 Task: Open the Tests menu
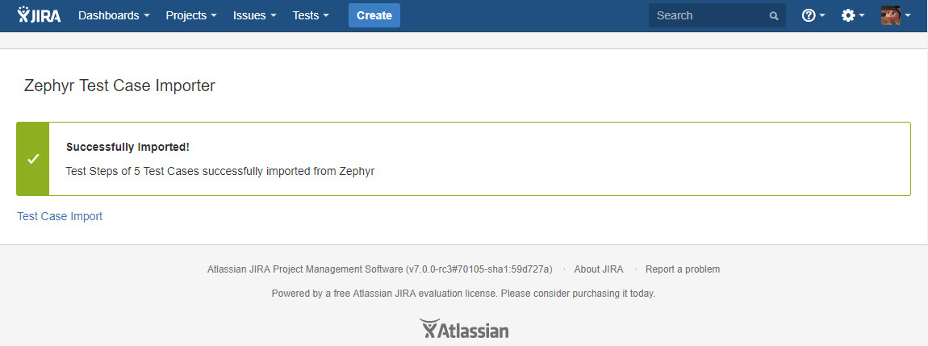pos(311,15)
